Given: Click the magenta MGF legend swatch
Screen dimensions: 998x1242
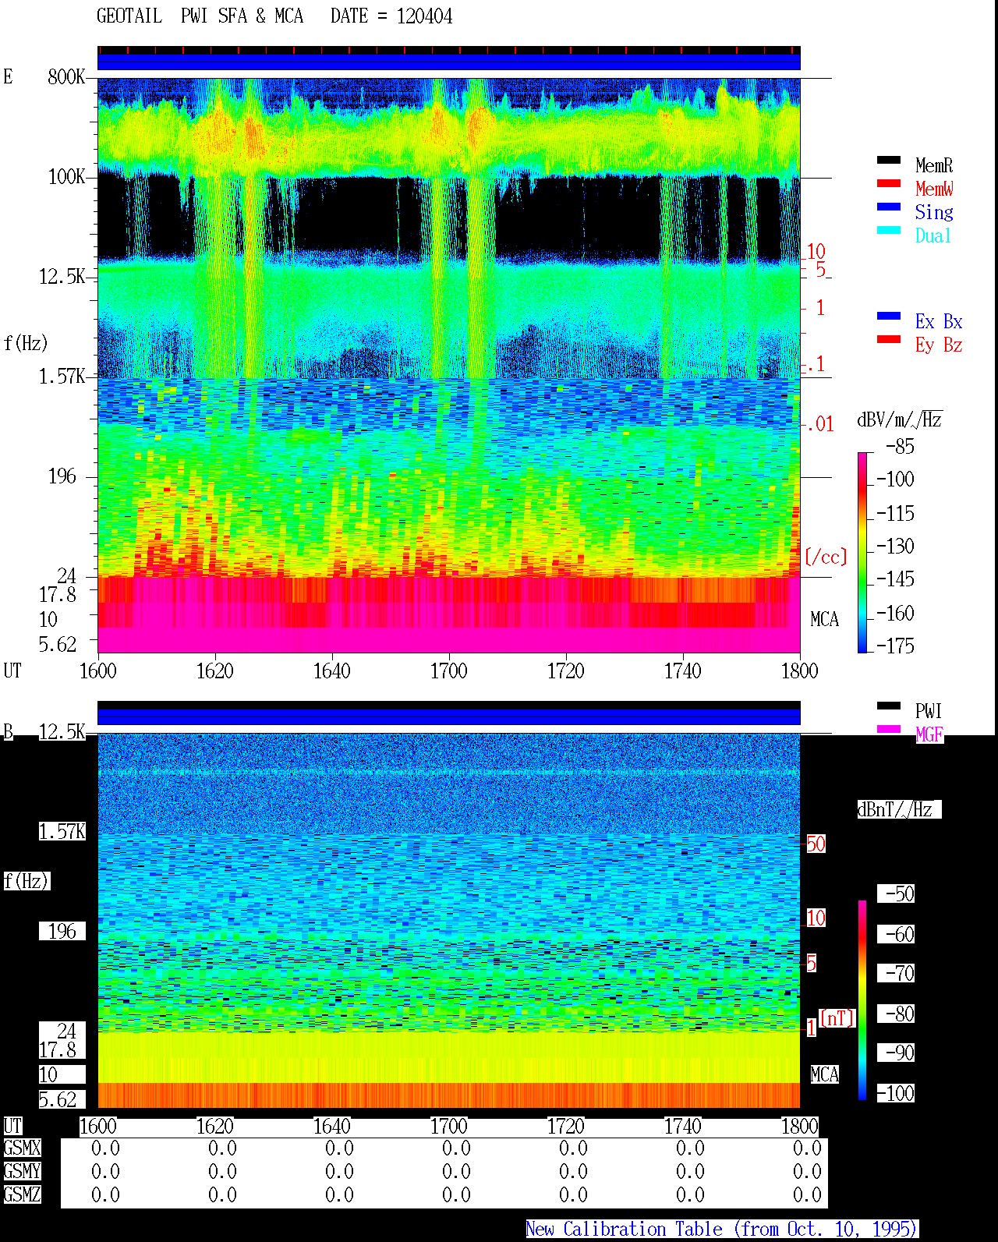Looking at the screenshot, I should click(889, 730).
